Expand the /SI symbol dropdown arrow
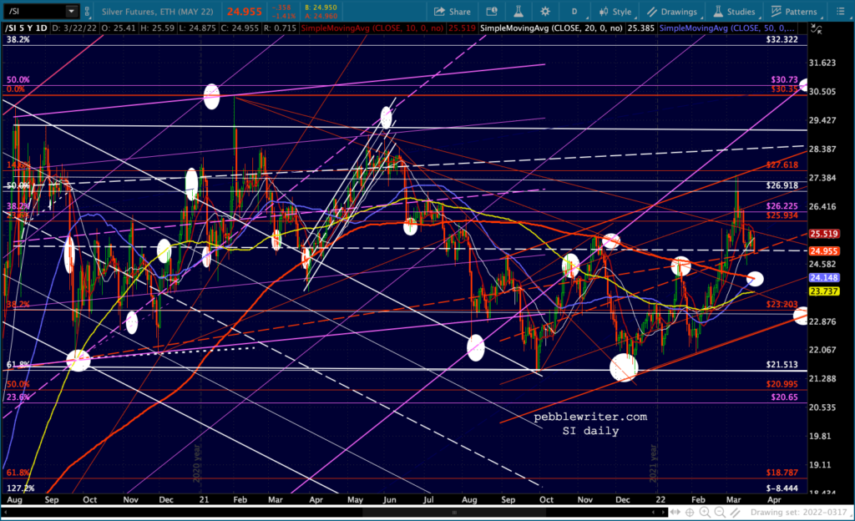This screenshot has height=521, width=855. (x=72, y=12)
